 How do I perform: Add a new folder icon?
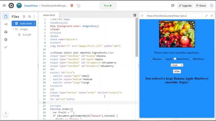tap(30, 16)
